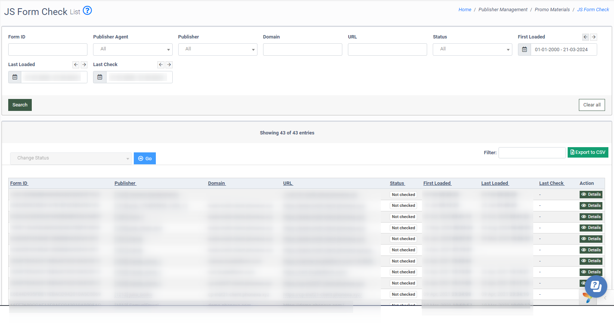Image resolution: width=614 pixels, height=335 pixels.
Task: Open the Last Loaded calendar icon
Action: pos(15,77)
